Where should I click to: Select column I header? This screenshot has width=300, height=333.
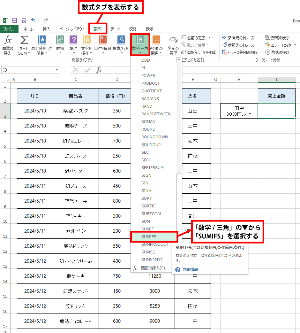(x=276, y=80)
